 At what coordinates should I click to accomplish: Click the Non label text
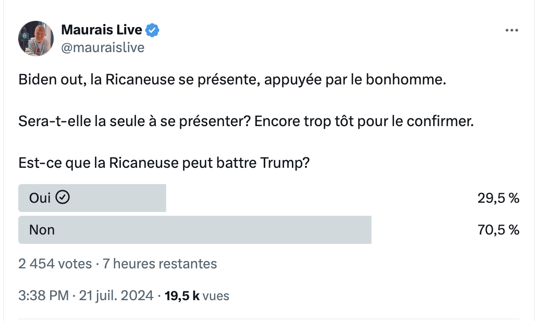click(42, 230)
